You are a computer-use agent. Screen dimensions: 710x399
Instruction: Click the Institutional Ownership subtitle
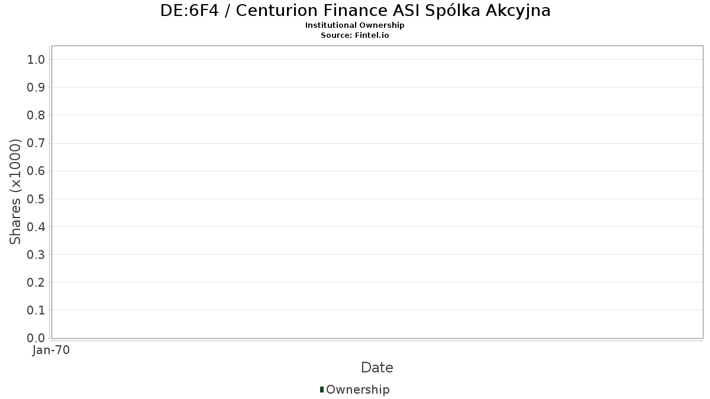coord(355,25)
